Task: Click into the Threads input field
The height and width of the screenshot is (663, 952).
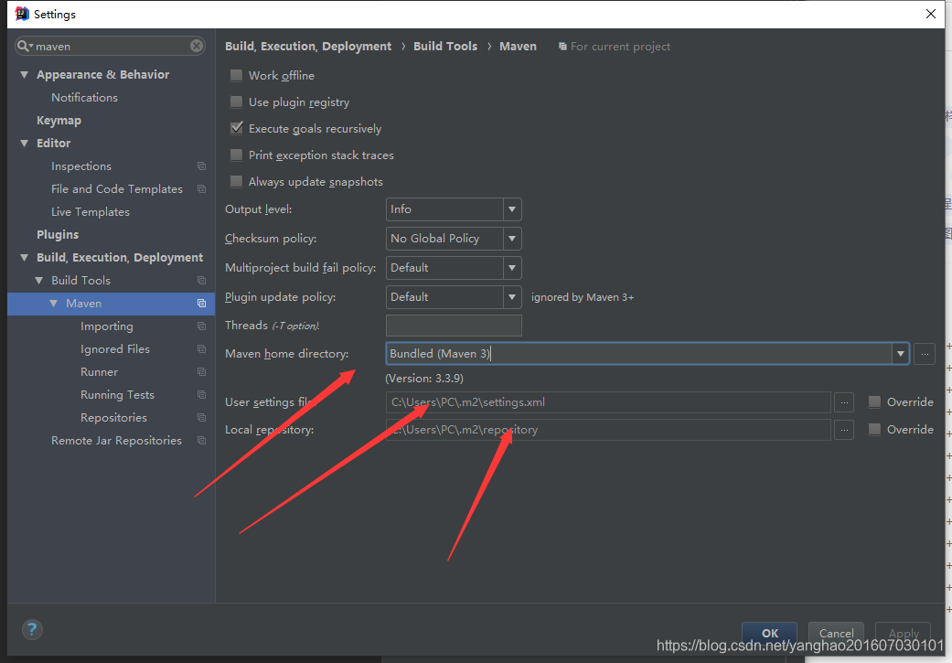Action: pyautogui.click(x=454, y=326)
